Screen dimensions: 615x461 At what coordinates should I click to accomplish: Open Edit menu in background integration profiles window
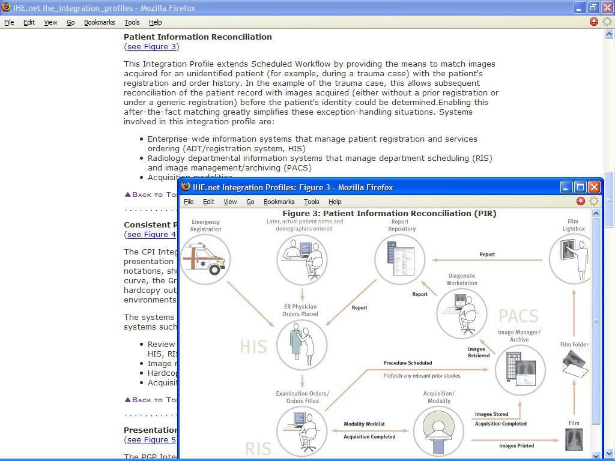pyautogui.click(x=29, y=22)
